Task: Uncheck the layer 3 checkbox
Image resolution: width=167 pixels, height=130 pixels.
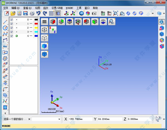Action: click(12, 32)
